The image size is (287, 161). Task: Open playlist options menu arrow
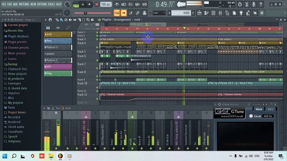[x=46, y=20]
